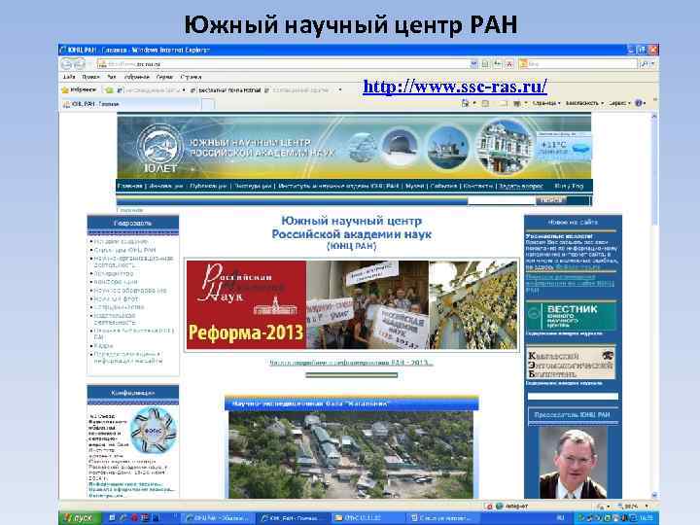The image size is (700, 525).
Task: Open the Безопасность dropdown in command bar
Action: (584, 103)
